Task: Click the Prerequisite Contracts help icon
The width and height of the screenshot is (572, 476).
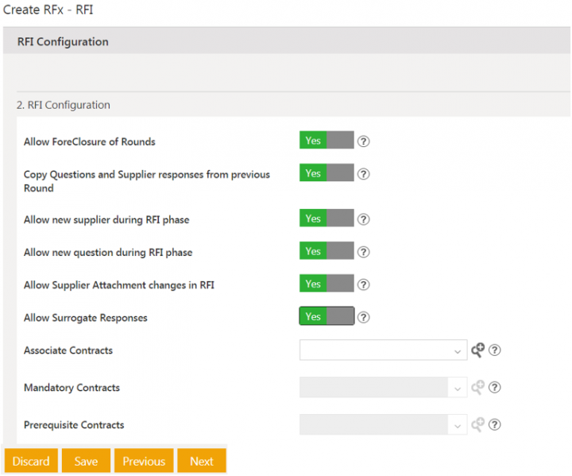Action: coord(494,425)
